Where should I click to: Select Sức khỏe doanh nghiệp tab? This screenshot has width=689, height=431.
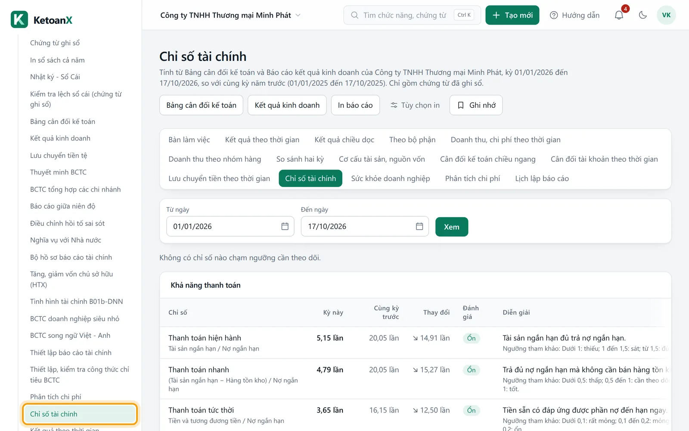(x=390, y=178)
